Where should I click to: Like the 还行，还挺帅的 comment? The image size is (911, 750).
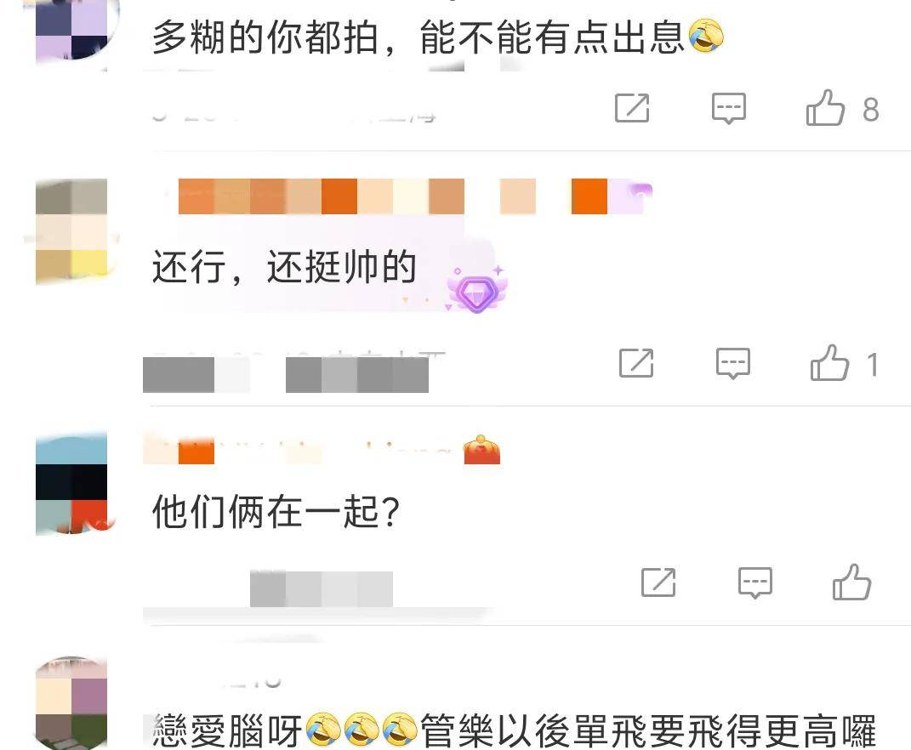pos(829,363)
